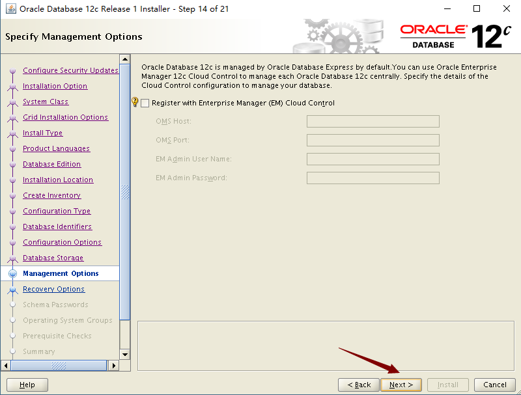Image resolution: width=521 pixels, height=395 pixels.
Task: Open the Configuration Type step
Action: coord(57,211)
